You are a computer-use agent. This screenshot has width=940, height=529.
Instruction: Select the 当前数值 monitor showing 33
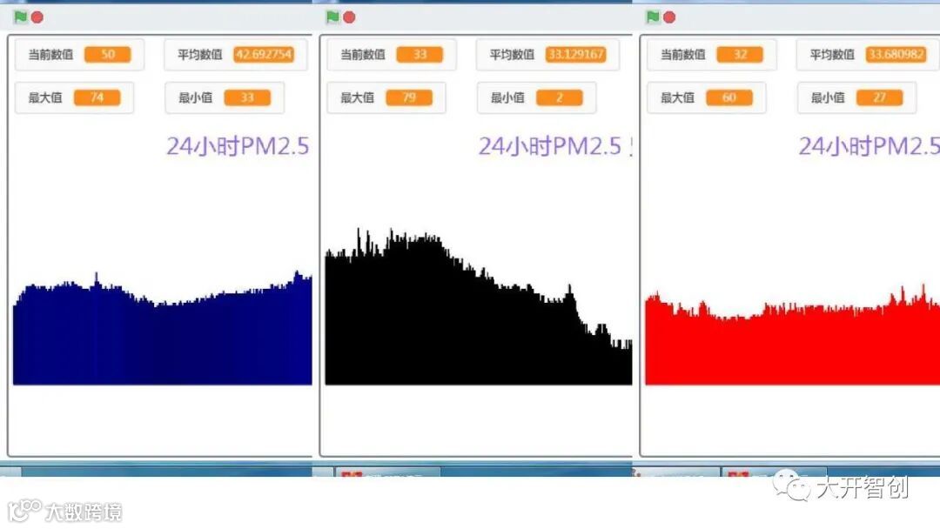click(x=392, y=55)
